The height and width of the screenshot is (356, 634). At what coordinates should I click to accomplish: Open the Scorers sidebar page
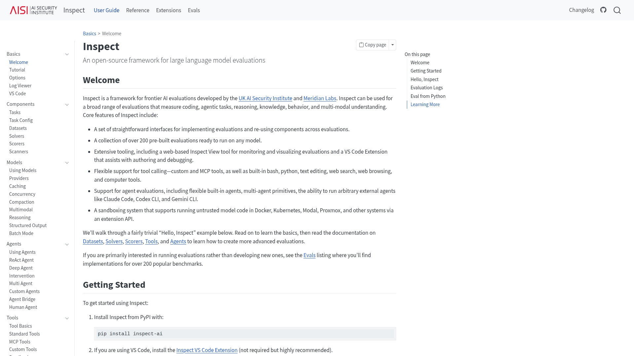coord(17,144)
